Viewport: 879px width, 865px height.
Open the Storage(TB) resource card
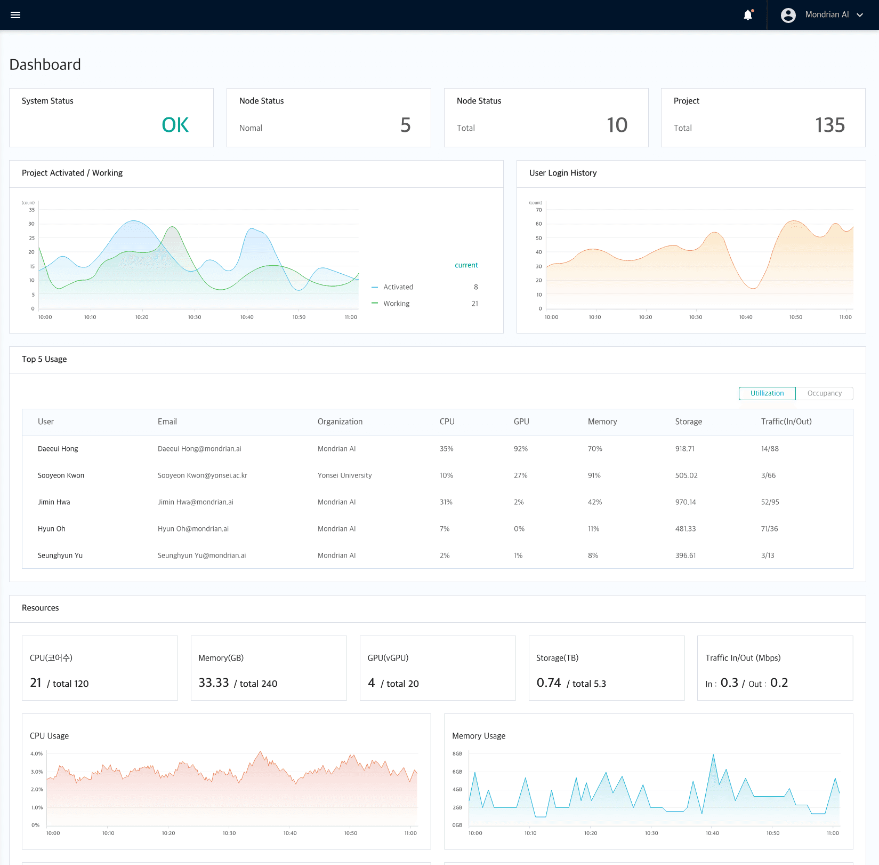[607, 668]
